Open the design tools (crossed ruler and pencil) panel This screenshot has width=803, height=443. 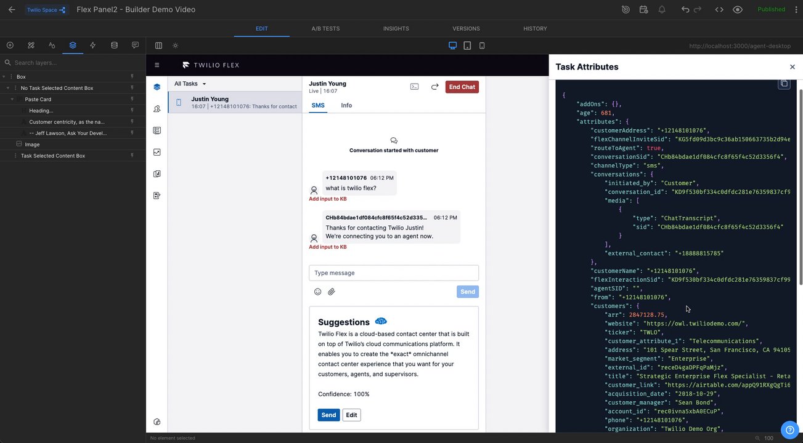click(x=31, y=46)
